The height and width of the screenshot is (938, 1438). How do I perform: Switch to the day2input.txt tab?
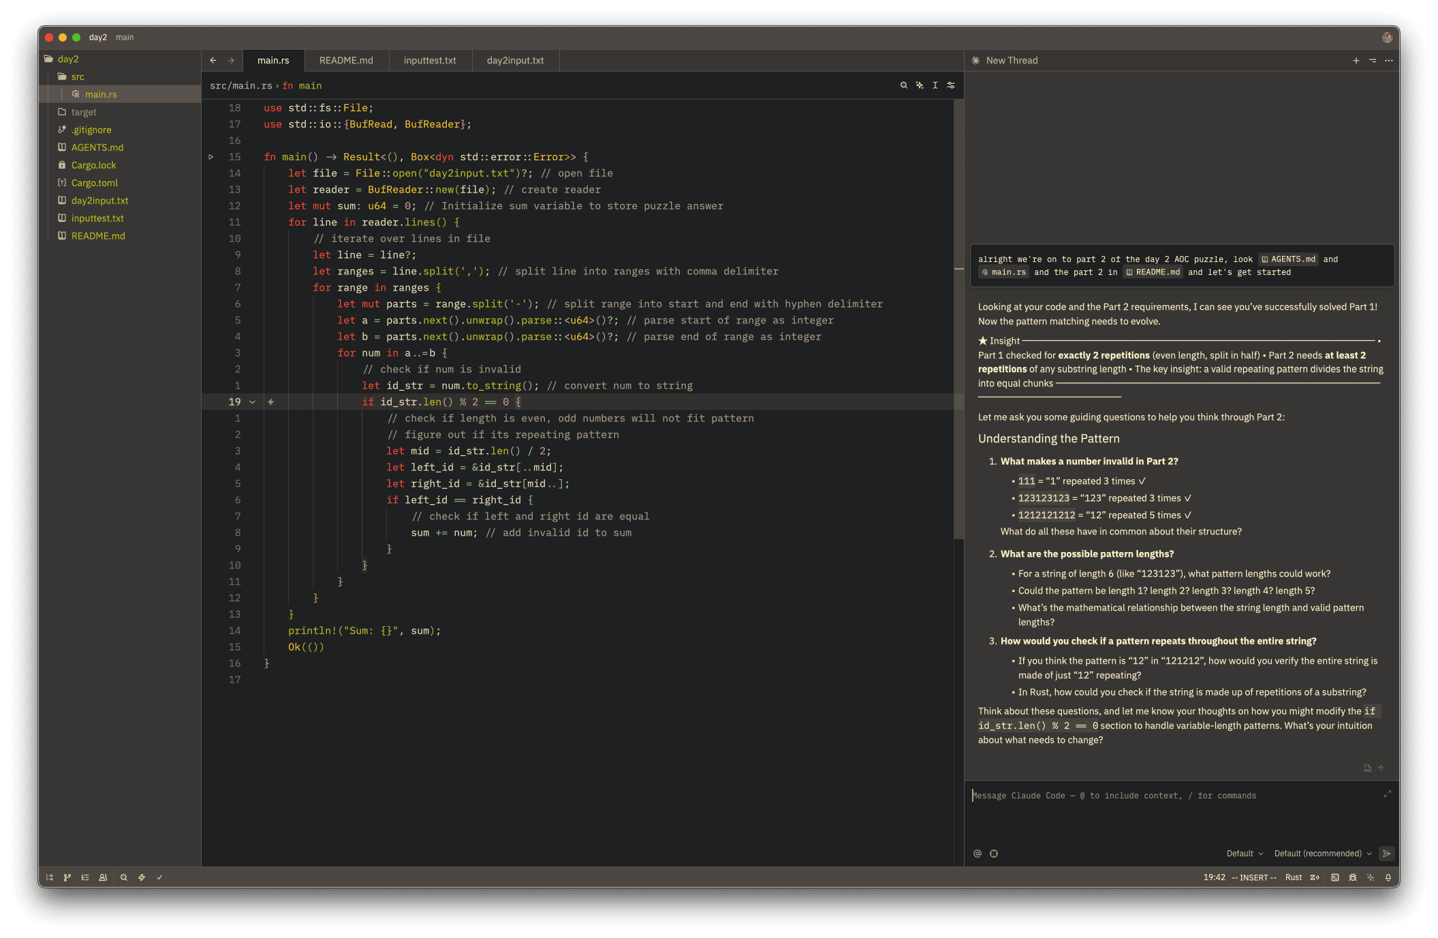515,61
